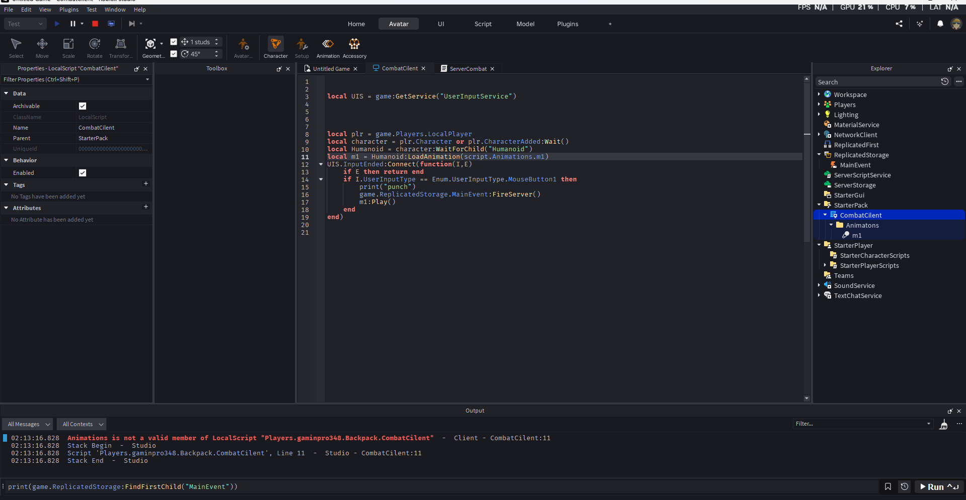Screen dimensions: 966x500
Task: Click the red Stop playtest button
Action: pos(95,24)
